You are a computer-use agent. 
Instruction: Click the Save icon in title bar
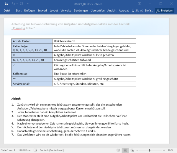tap(6, 3)
